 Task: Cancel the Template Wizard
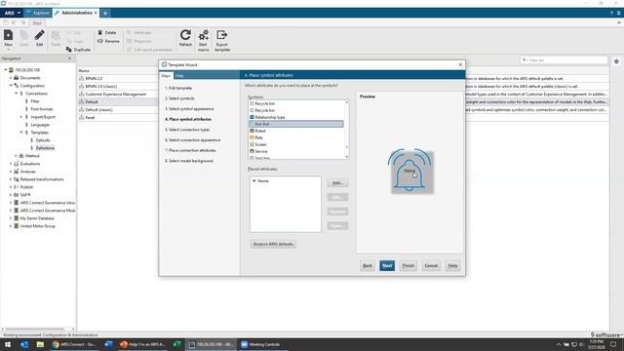(x=431, y=265)
